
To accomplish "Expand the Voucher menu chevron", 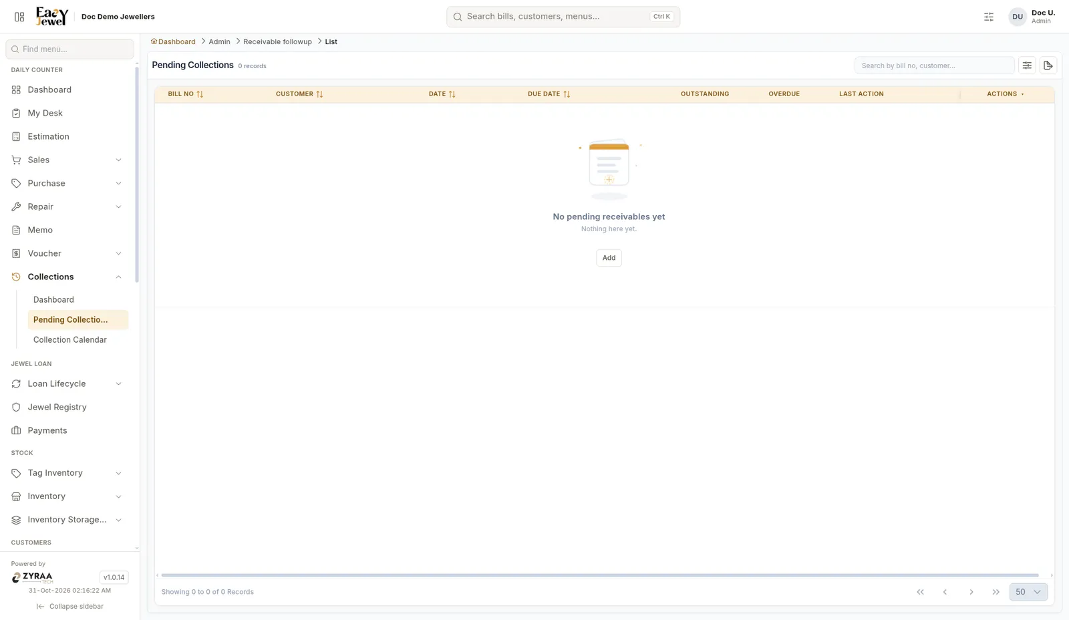I will tap(118, 253).
